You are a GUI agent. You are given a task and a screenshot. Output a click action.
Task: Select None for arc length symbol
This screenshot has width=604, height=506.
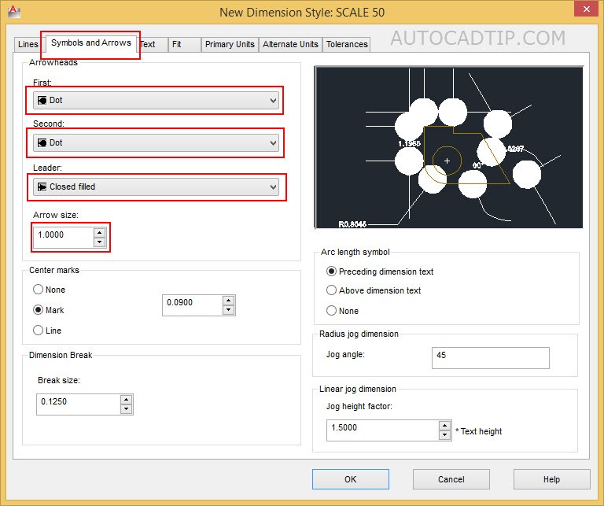pyautogui.click(x=342, y=311)
